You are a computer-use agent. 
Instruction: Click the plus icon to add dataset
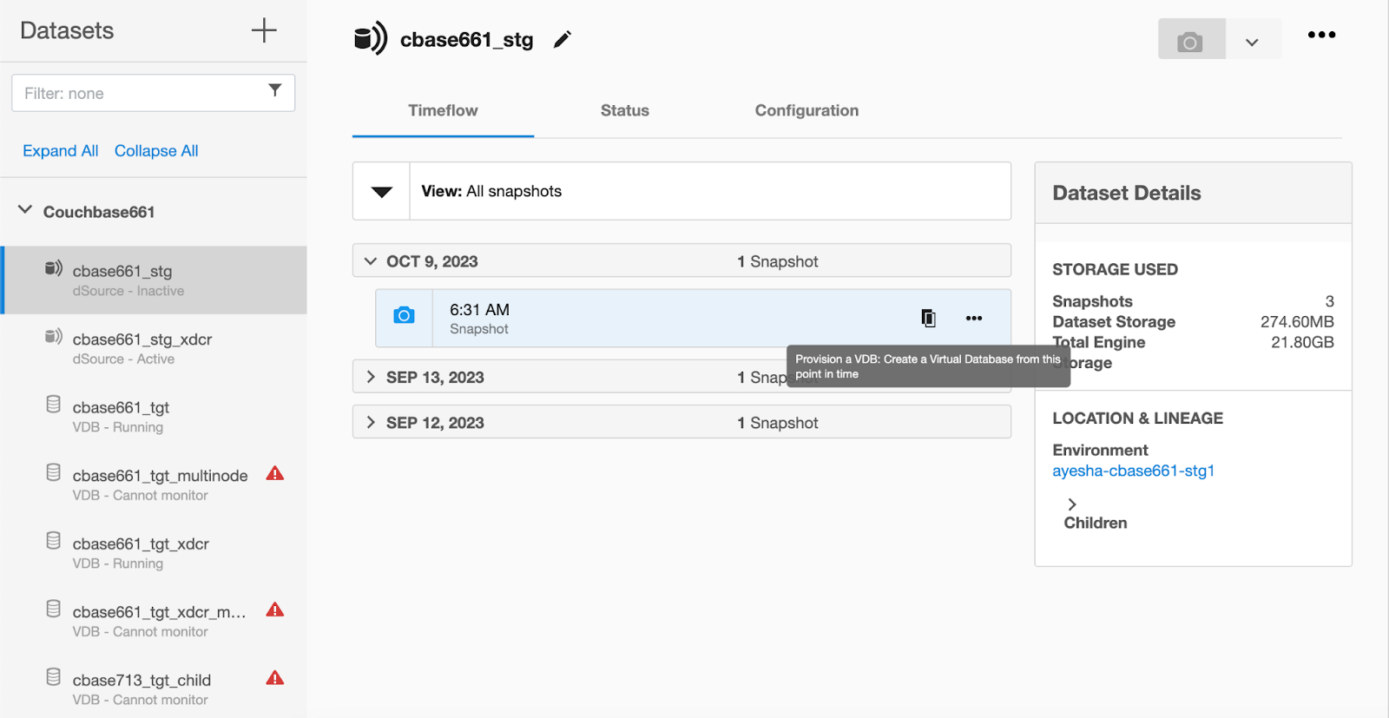(264, 30)
